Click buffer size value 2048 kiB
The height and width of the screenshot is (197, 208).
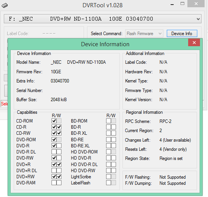point(59,100)
